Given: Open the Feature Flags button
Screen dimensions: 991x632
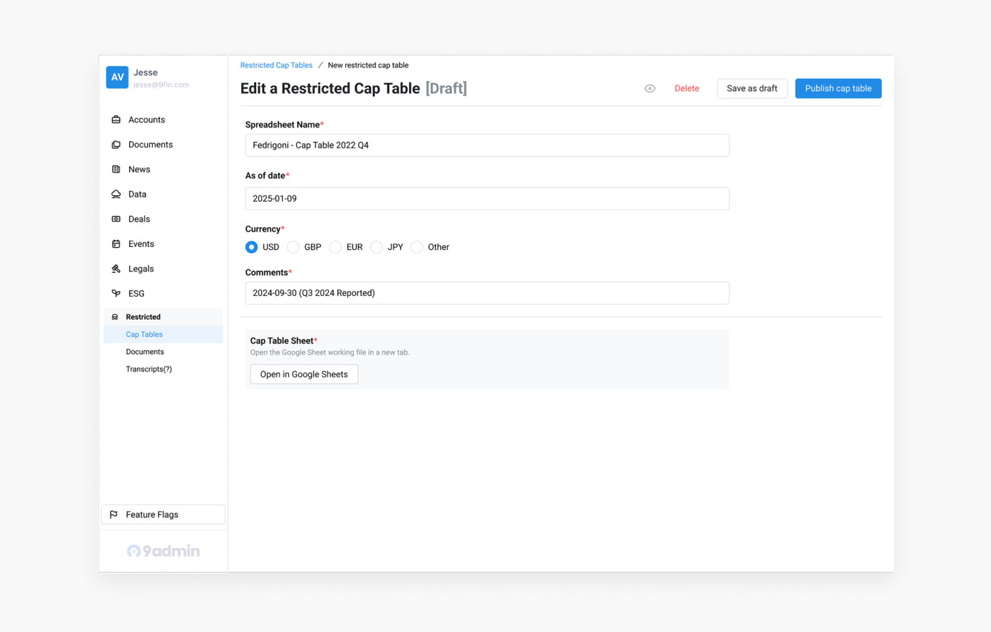Looking at the screenshot, I should [x=163, y=515].
